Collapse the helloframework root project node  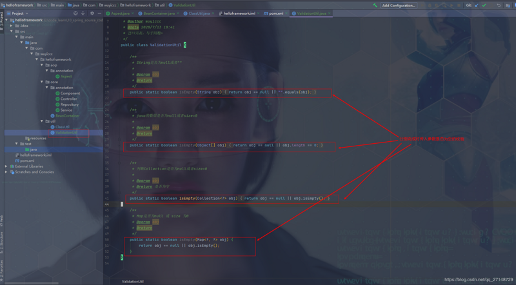coord(6,20)
